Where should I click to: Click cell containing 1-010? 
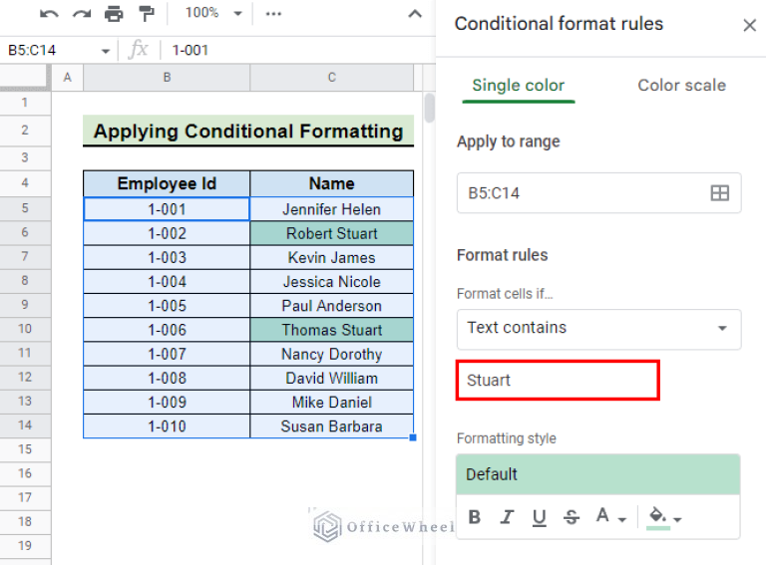pyautogui.click(x=167, y=425)
